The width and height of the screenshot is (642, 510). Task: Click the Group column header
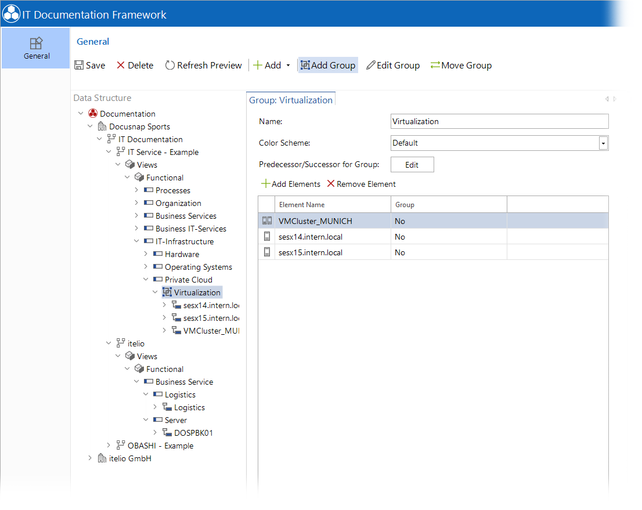tap(449, 204)
